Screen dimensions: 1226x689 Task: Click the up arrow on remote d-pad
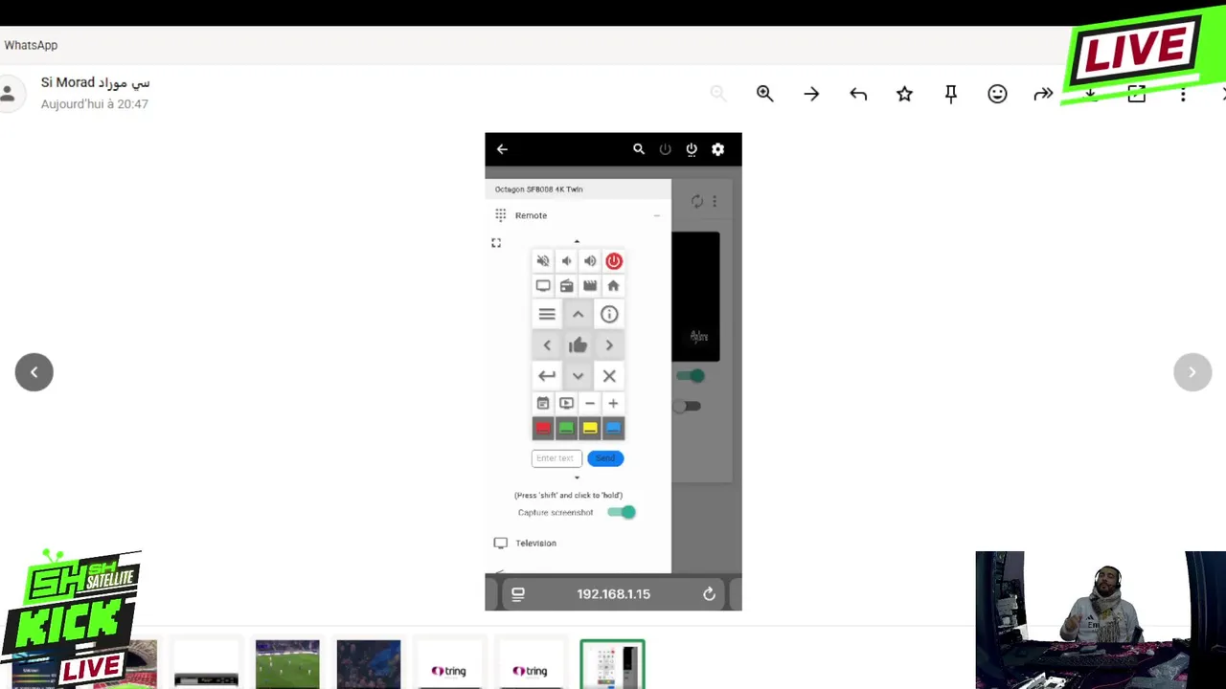pos(578,314)
